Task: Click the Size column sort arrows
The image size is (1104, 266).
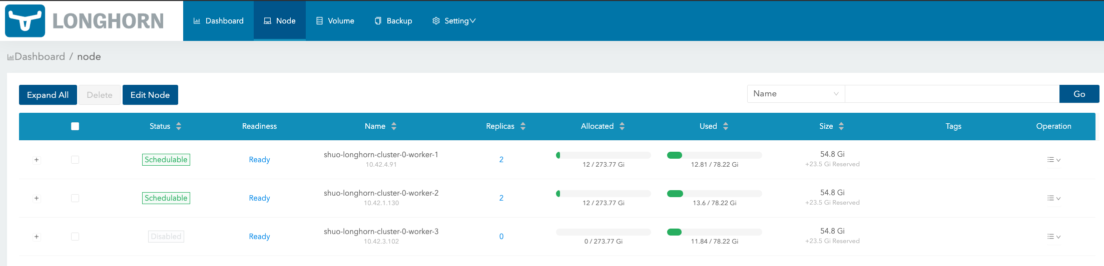Action: (841, 126)
